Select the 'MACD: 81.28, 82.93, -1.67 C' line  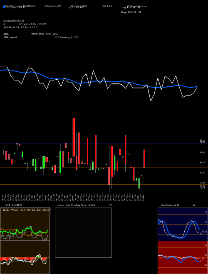20,27
